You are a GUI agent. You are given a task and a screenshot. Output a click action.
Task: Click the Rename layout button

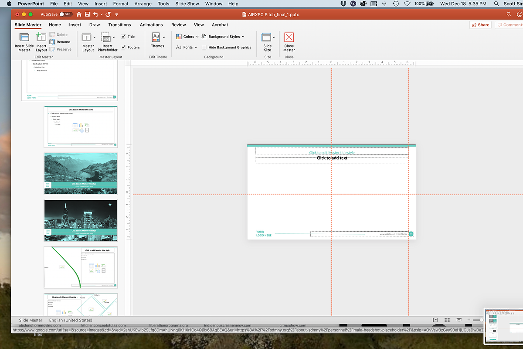(x=60, y=42)
